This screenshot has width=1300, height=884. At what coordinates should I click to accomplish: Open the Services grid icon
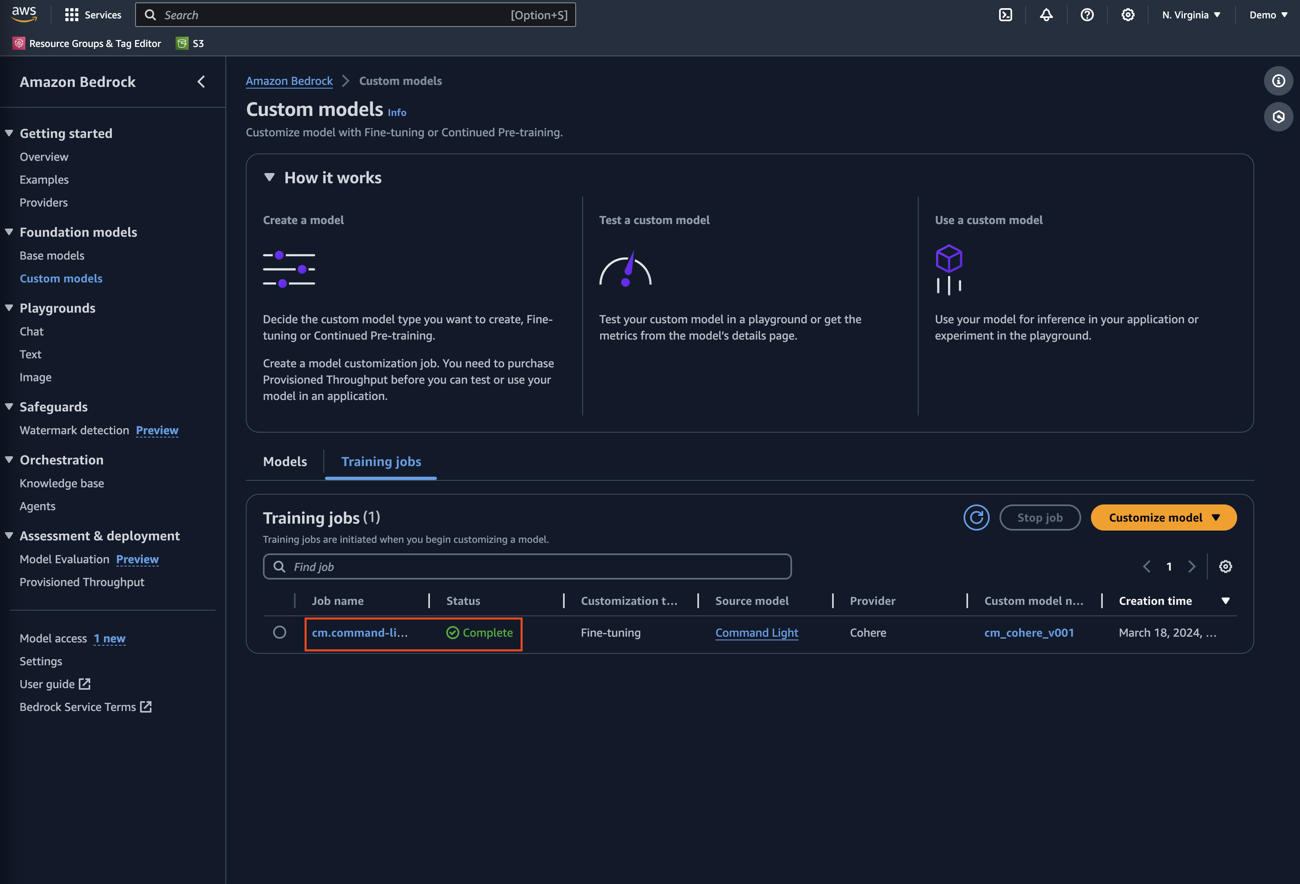[x=71, y=15]
